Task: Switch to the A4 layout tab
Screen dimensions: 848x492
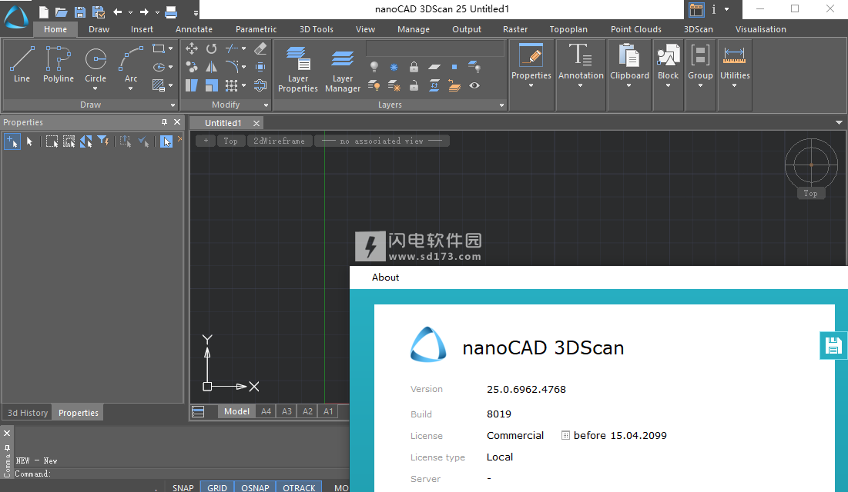Action: [266, 411]
